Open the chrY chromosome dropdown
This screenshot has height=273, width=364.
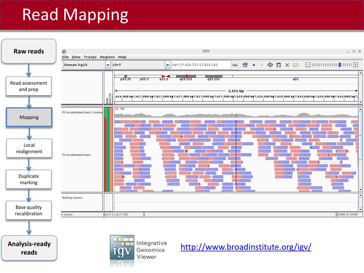pyautogui.click(x=168, y=65)
